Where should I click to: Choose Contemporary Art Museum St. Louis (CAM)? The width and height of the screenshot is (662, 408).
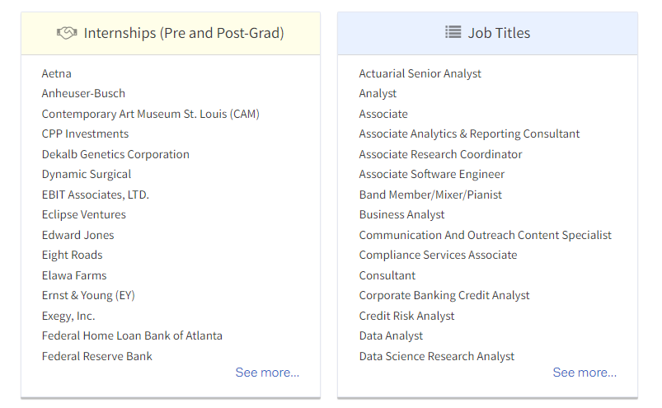point(151,115)
